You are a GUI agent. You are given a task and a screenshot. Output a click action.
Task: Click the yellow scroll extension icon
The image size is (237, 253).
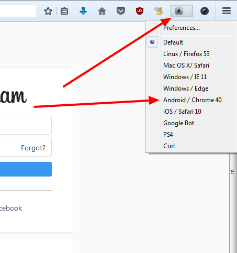coord(159,11)
